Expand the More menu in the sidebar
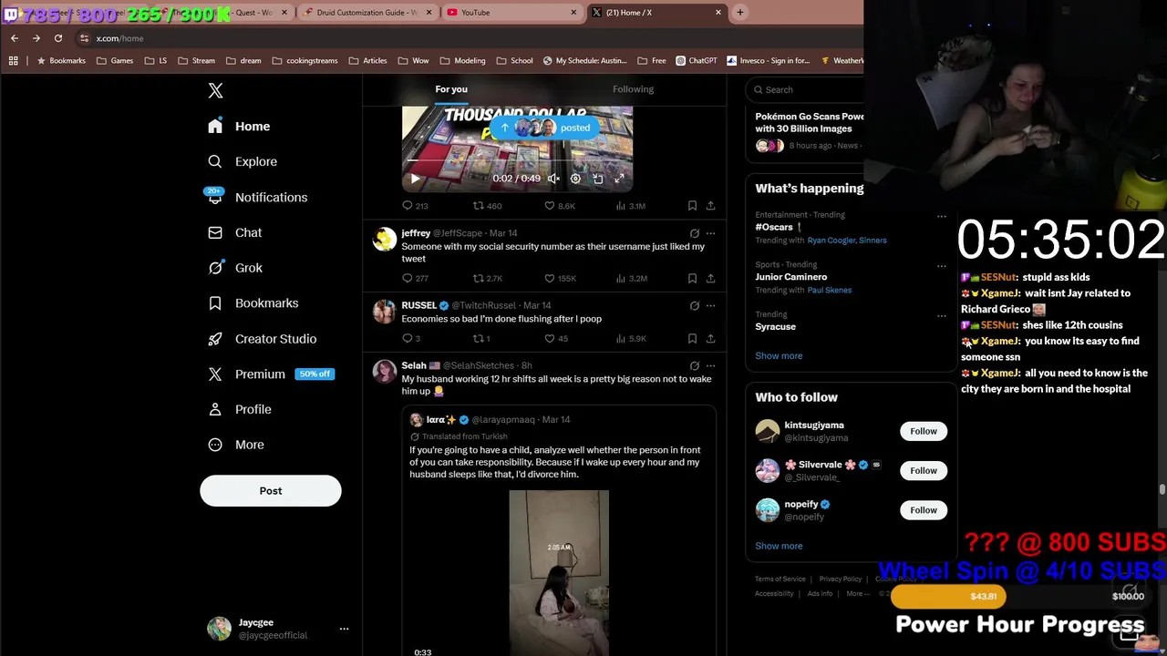Screen dimensions: 1167x656 tap(236, 445)
